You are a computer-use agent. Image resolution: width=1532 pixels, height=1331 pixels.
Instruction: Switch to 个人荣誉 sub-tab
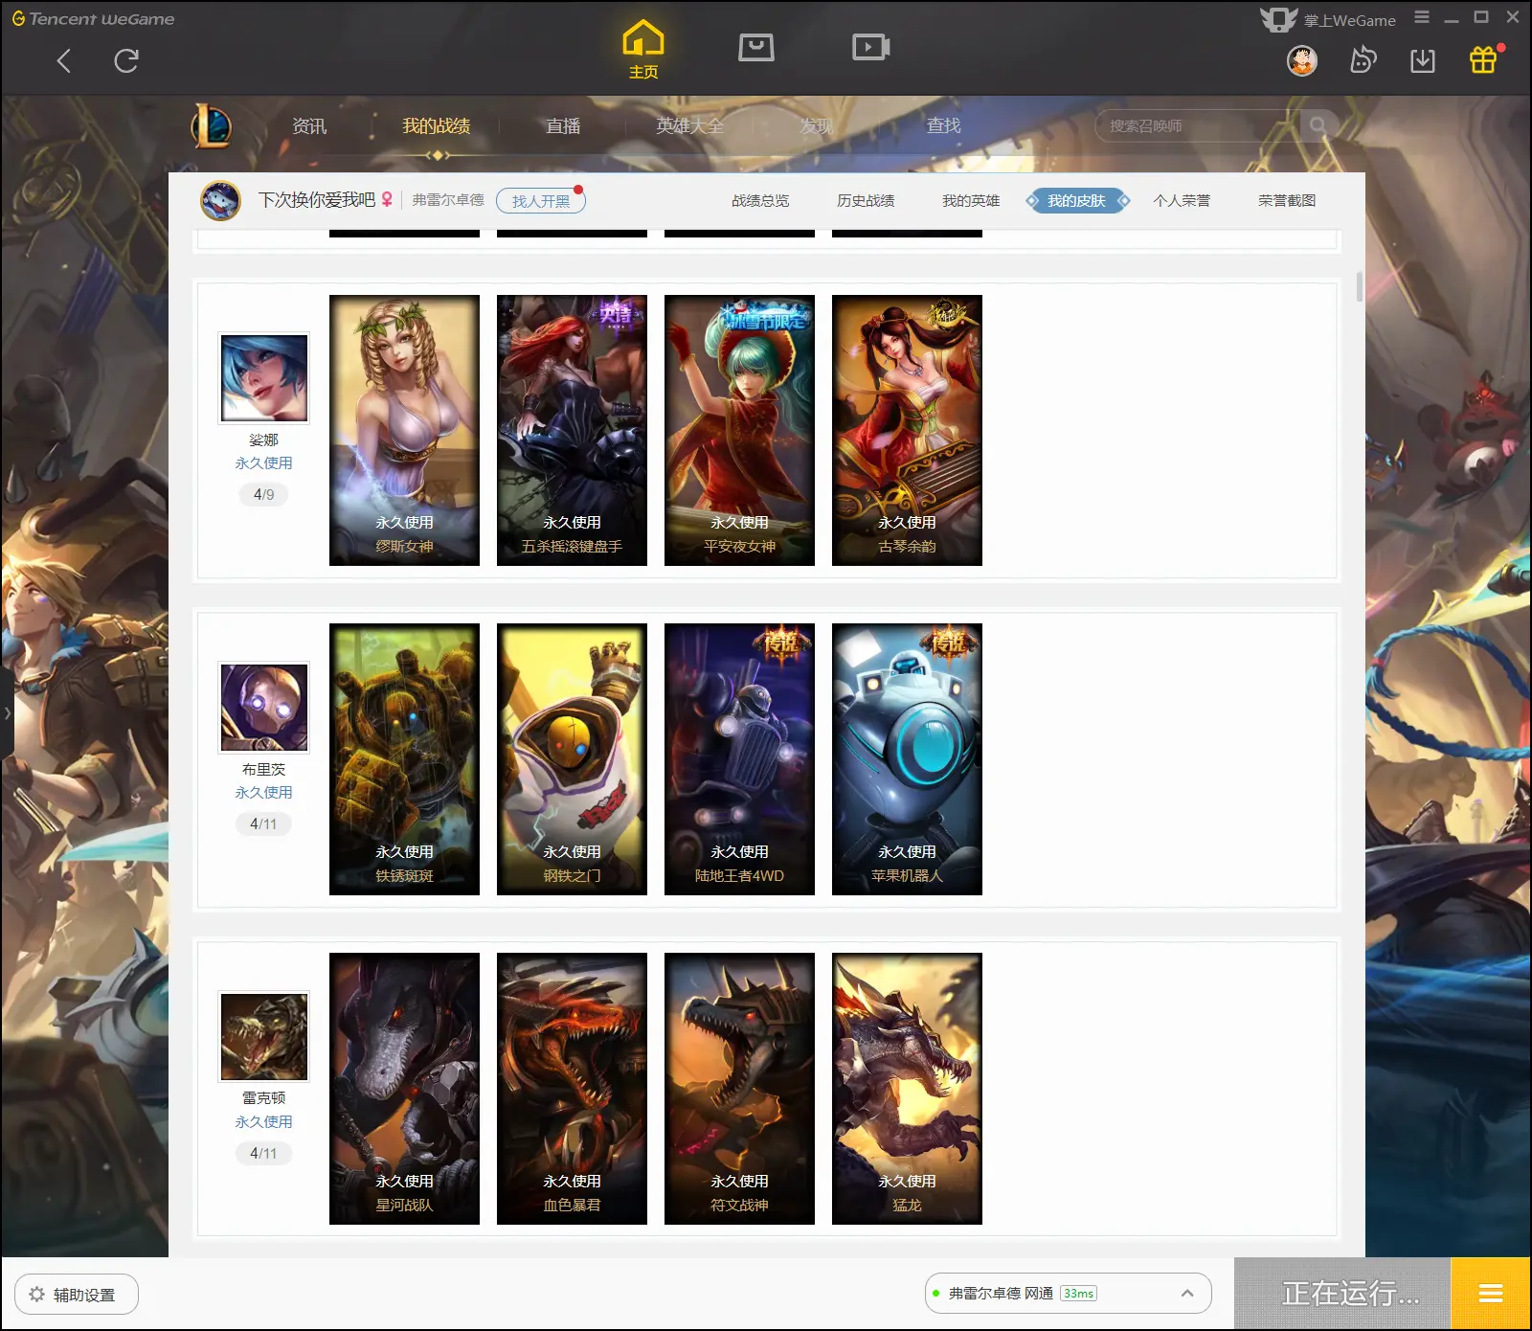tap(1182, 200)
